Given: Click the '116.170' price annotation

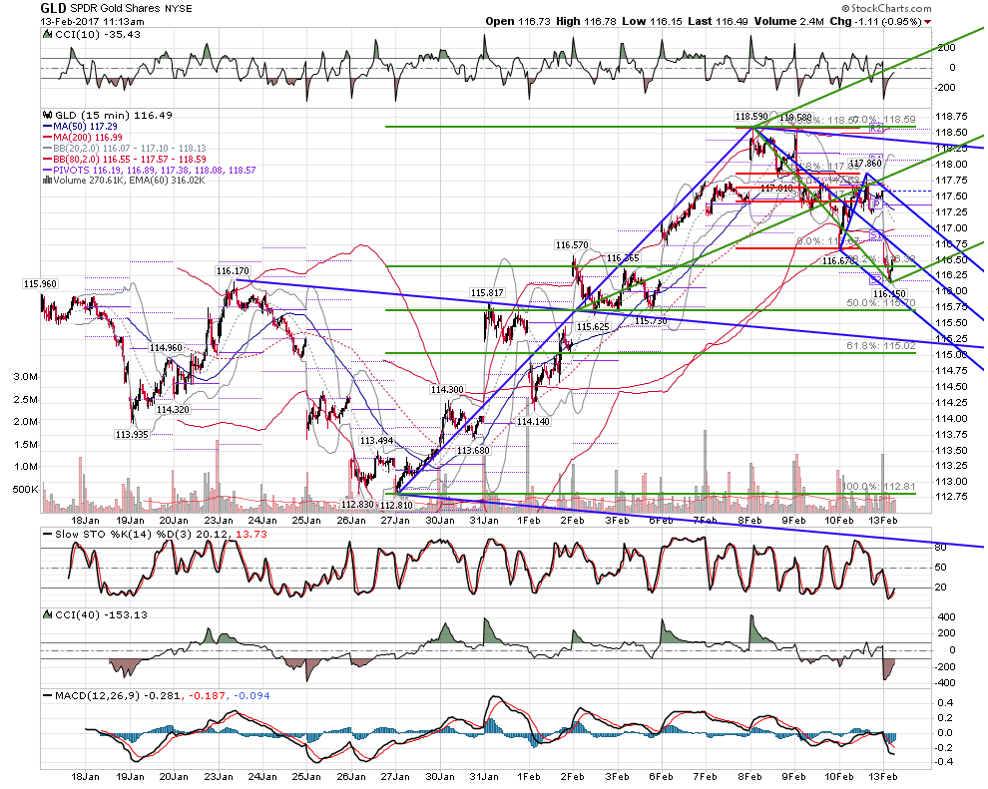Looking at the screenshot, I should coord(233,270).
